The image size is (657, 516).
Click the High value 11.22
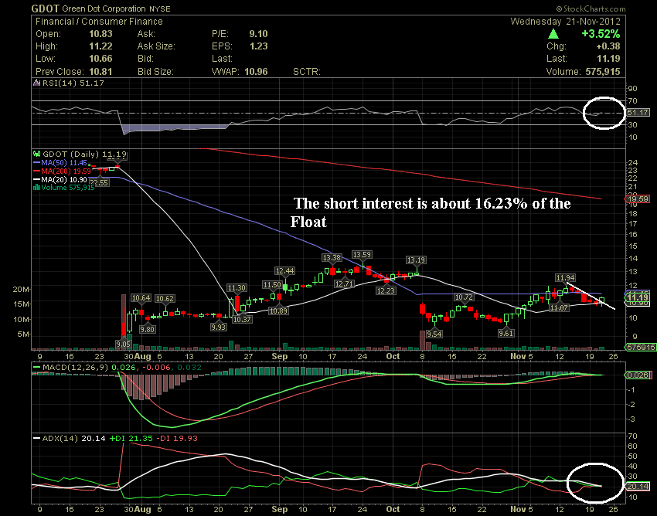pyautogui.click(x=100, y=46)
